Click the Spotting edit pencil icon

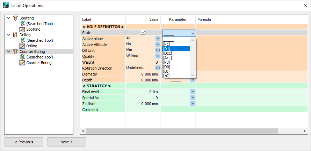[22, 29]
